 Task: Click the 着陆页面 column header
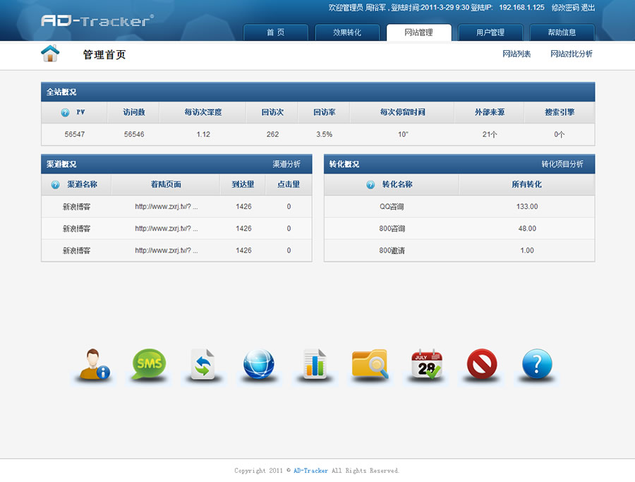(166, 184)
